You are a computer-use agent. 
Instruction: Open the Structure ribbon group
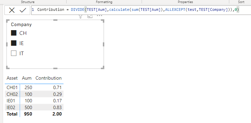28,2
